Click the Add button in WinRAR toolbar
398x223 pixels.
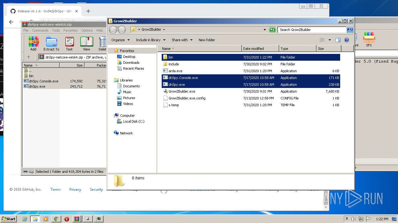pos(33,43)
